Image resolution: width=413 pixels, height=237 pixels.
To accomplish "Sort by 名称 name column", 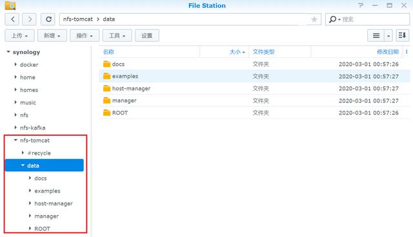I will coord(108,52).
